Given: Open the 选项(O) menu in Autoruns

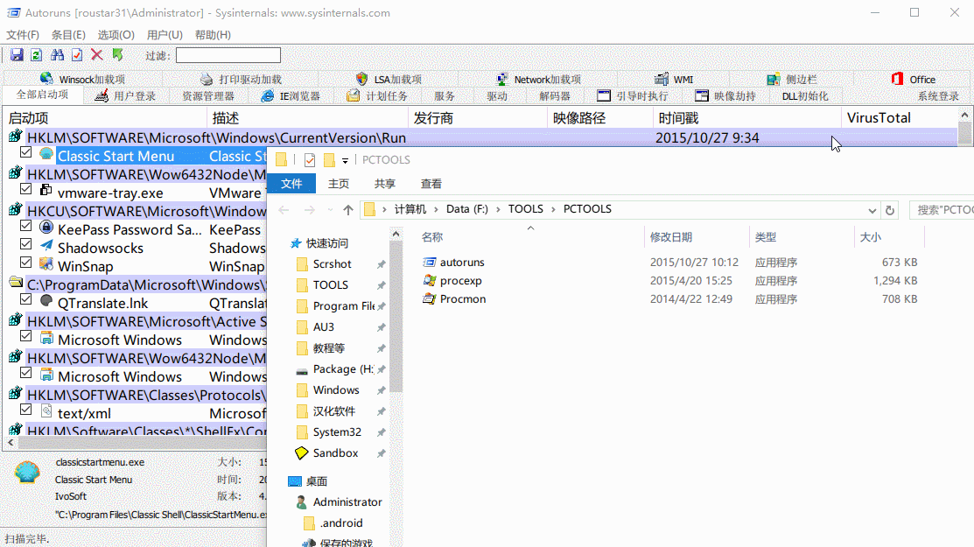Looking at the screenshot, I should (x=116, y=35).
